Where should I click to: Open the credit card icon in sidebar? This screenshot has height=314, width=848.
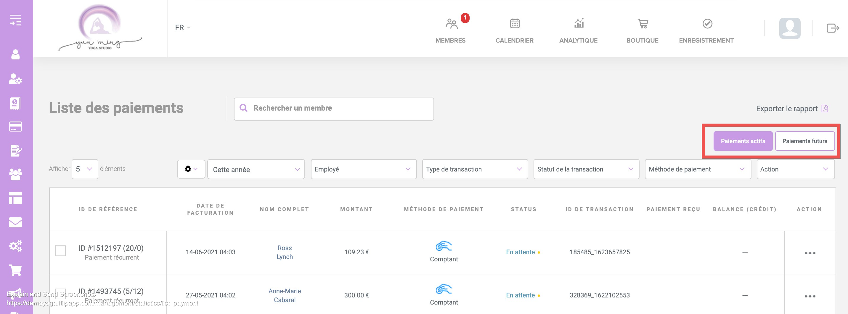coord(15,127)
